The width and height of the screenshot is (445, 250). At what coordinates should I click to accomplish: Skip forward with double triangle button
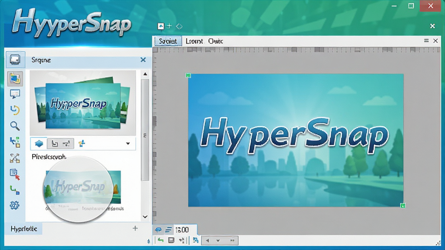pyautogui.click(x=232, y=240)
